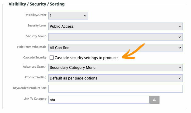Enable the Cascade Security checkbox
191x113 pixels.
pyautogui.click(x=52, y=58)
